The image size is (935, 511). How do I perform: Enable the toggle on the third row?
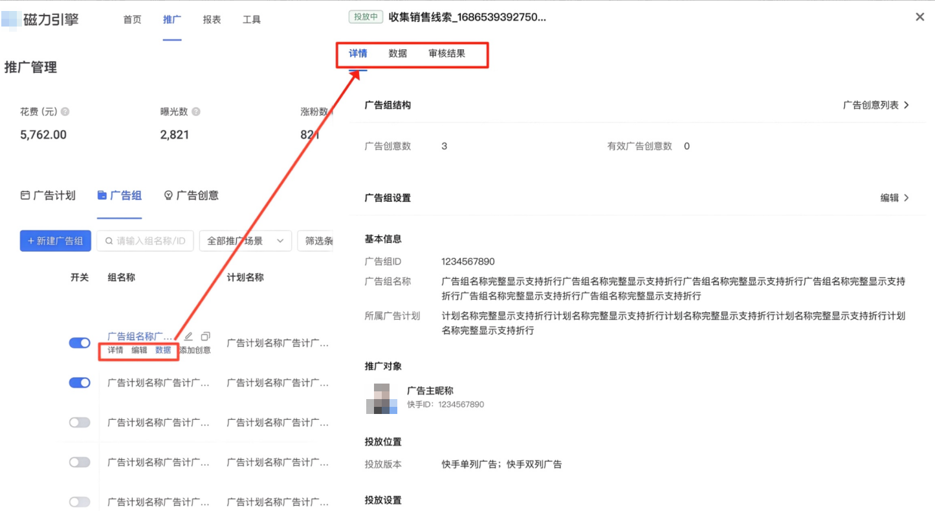coord(78,422)
